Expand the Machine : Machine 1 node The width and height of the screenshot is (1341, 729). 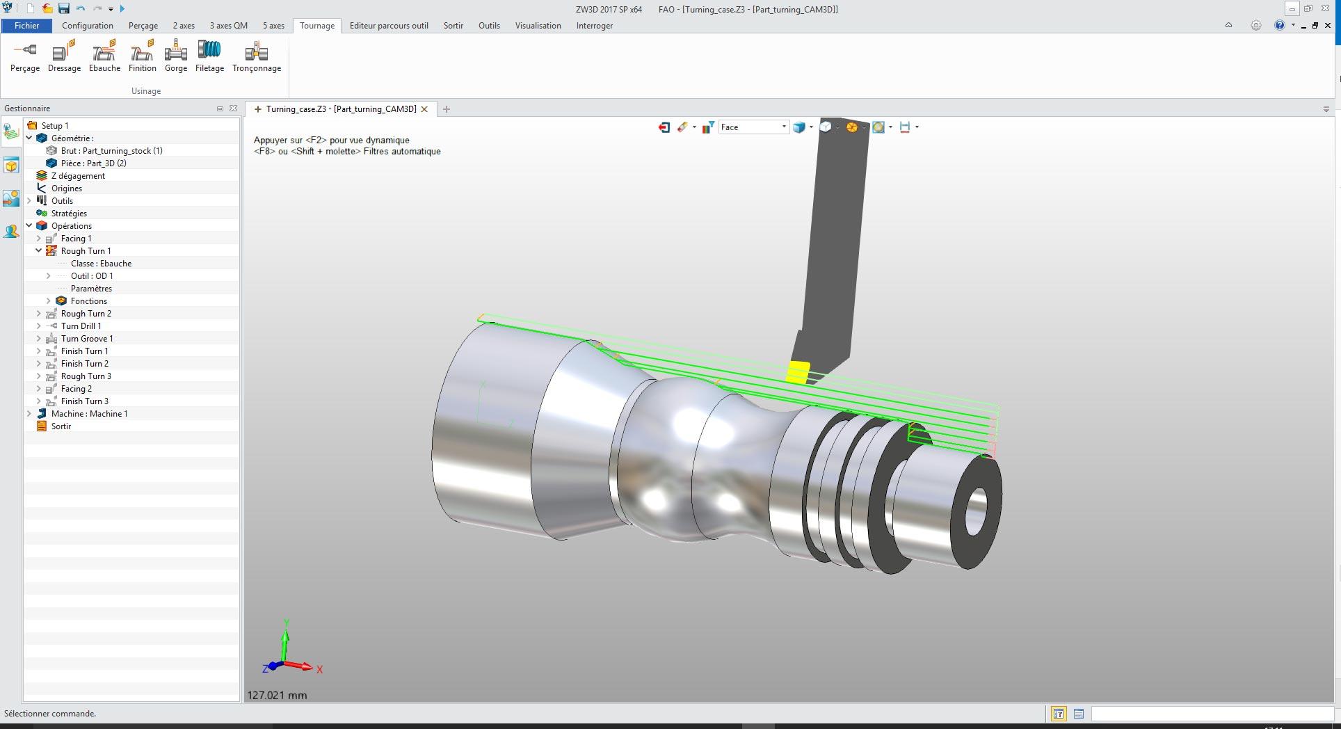click(x=29, y=414)
